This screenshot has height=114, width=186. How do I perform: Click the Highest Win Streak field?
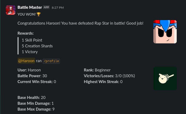point(103,82)
